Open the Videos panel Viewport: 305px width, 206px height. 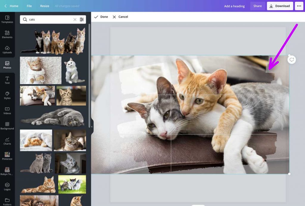pyautogui.click(x=7, y=111)
